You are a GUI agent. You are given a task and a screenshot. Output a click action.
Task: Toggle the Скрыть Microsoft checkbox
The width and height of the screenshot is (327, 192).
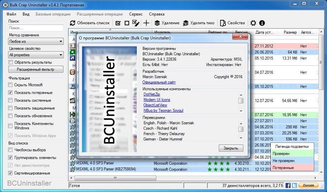click(10, 85)
